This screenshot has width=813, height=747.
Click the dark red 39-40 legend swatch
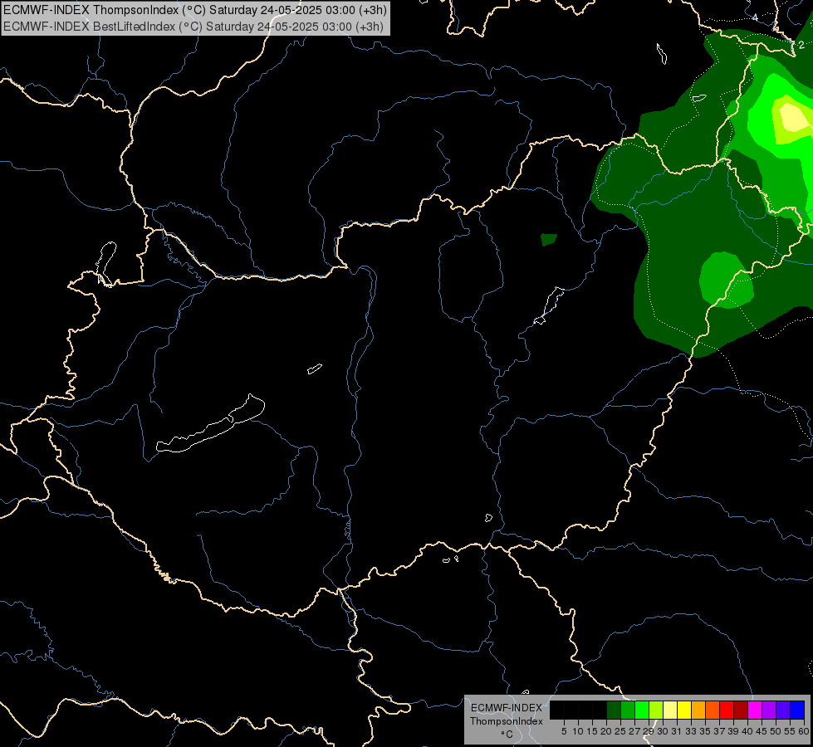[741, 710]
